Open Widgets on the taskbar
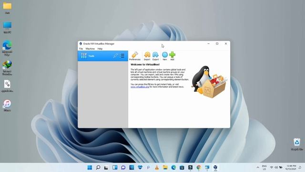The width and height of the screenshot is (305, 172). point(115,167)
